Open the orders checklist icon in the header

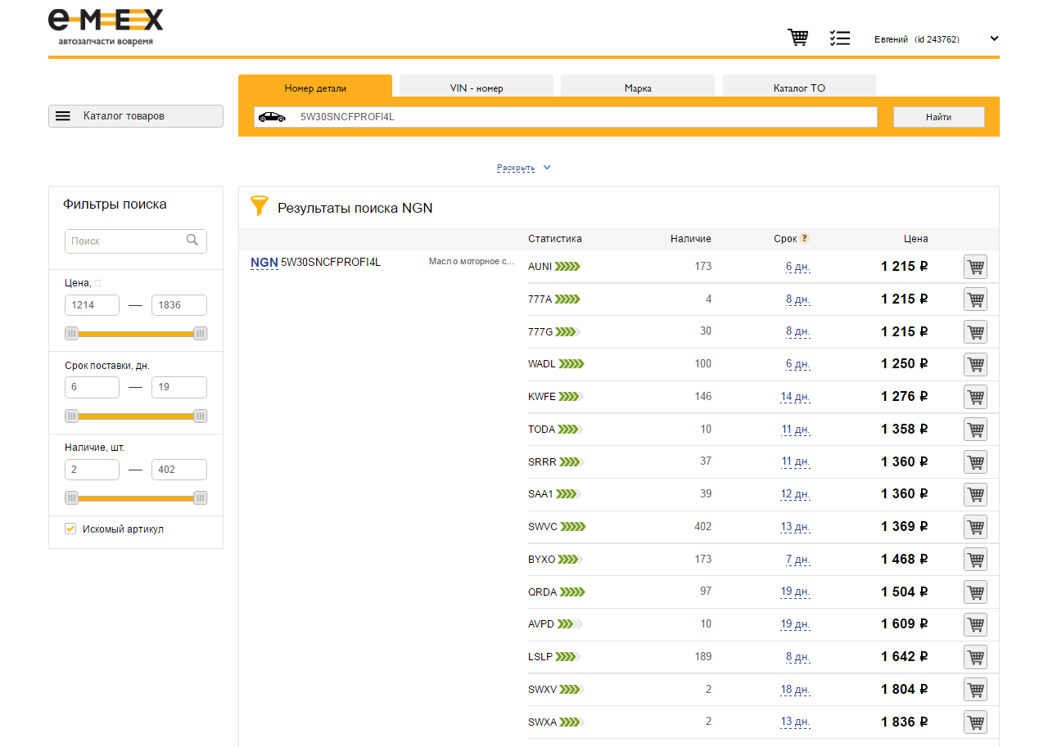[x=839, y=38]
